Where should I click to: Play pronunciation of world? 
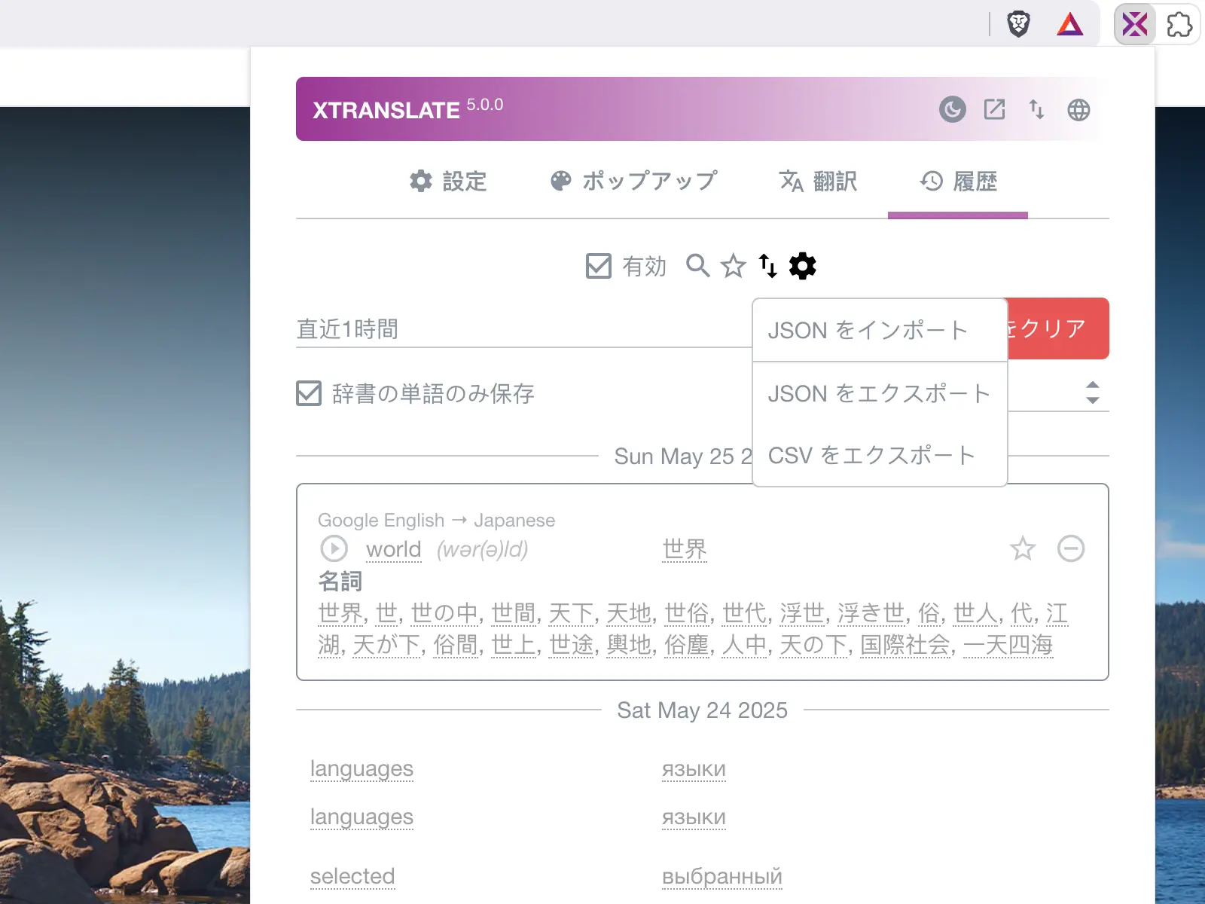(x=334, y=548)
